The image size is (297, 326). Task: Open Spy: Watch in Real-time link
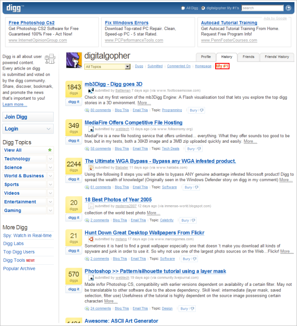coord(27,236)
